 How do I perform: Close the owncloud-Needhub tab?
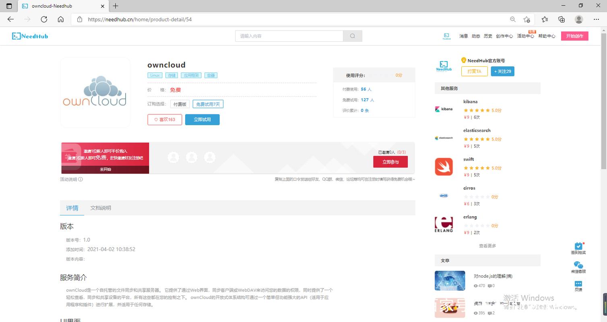point(103,6)
